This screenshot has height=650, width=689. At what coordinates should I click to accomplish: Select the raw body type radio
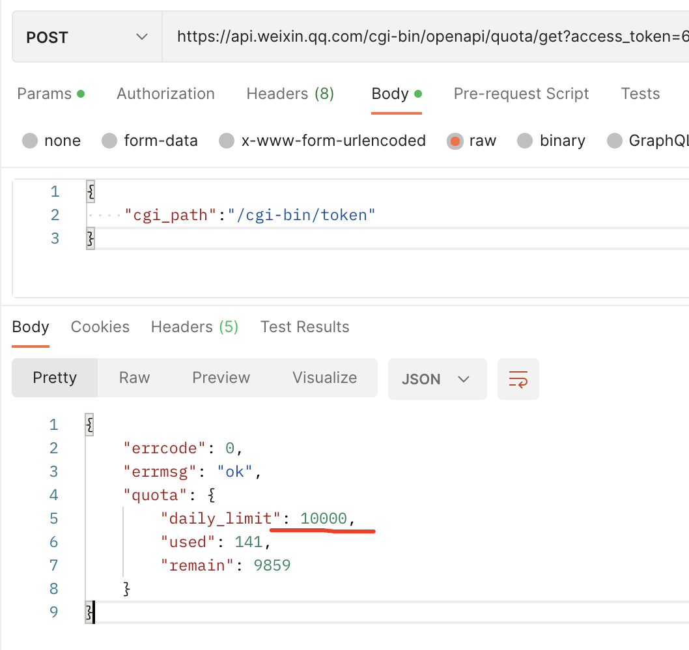click(x=455, y=141)
